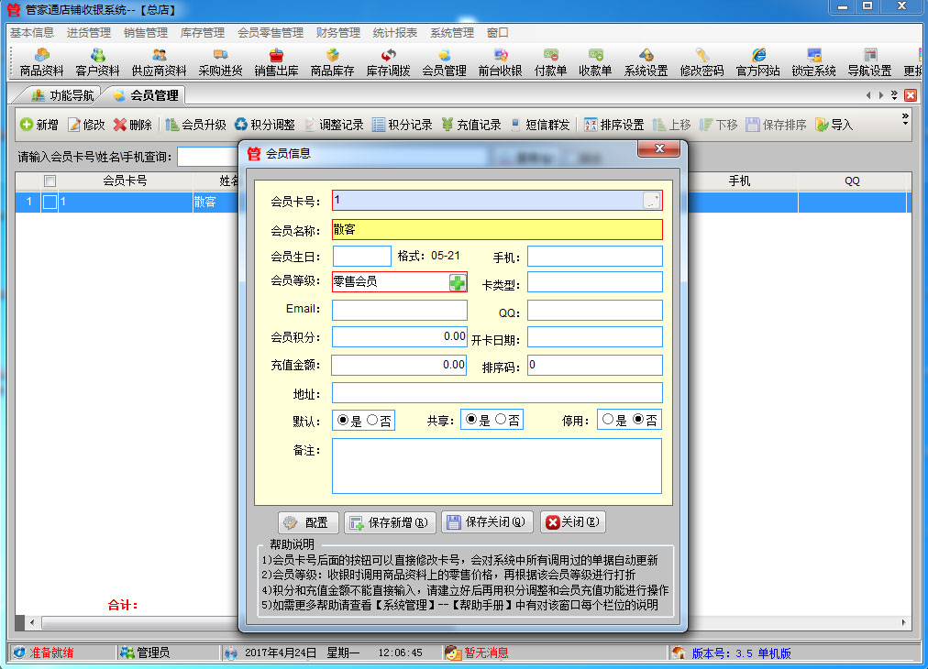928x669 pixels.
Task: Open 库存管理 menu
Action: [203, 32]
